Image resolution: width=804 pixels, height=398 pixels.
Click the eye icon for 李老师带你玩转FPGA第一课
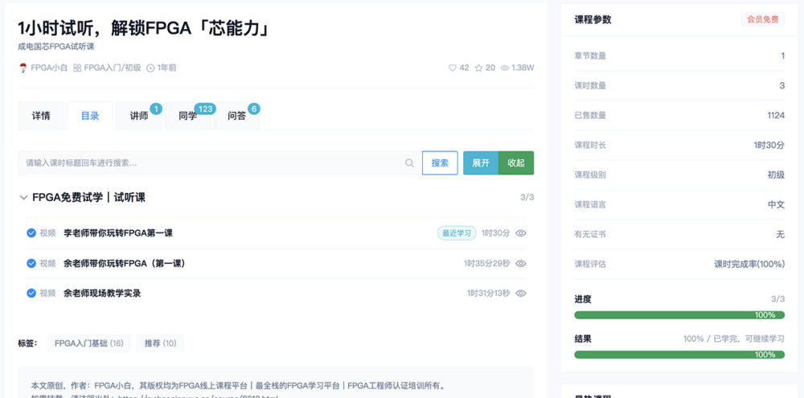pos(521,233)
